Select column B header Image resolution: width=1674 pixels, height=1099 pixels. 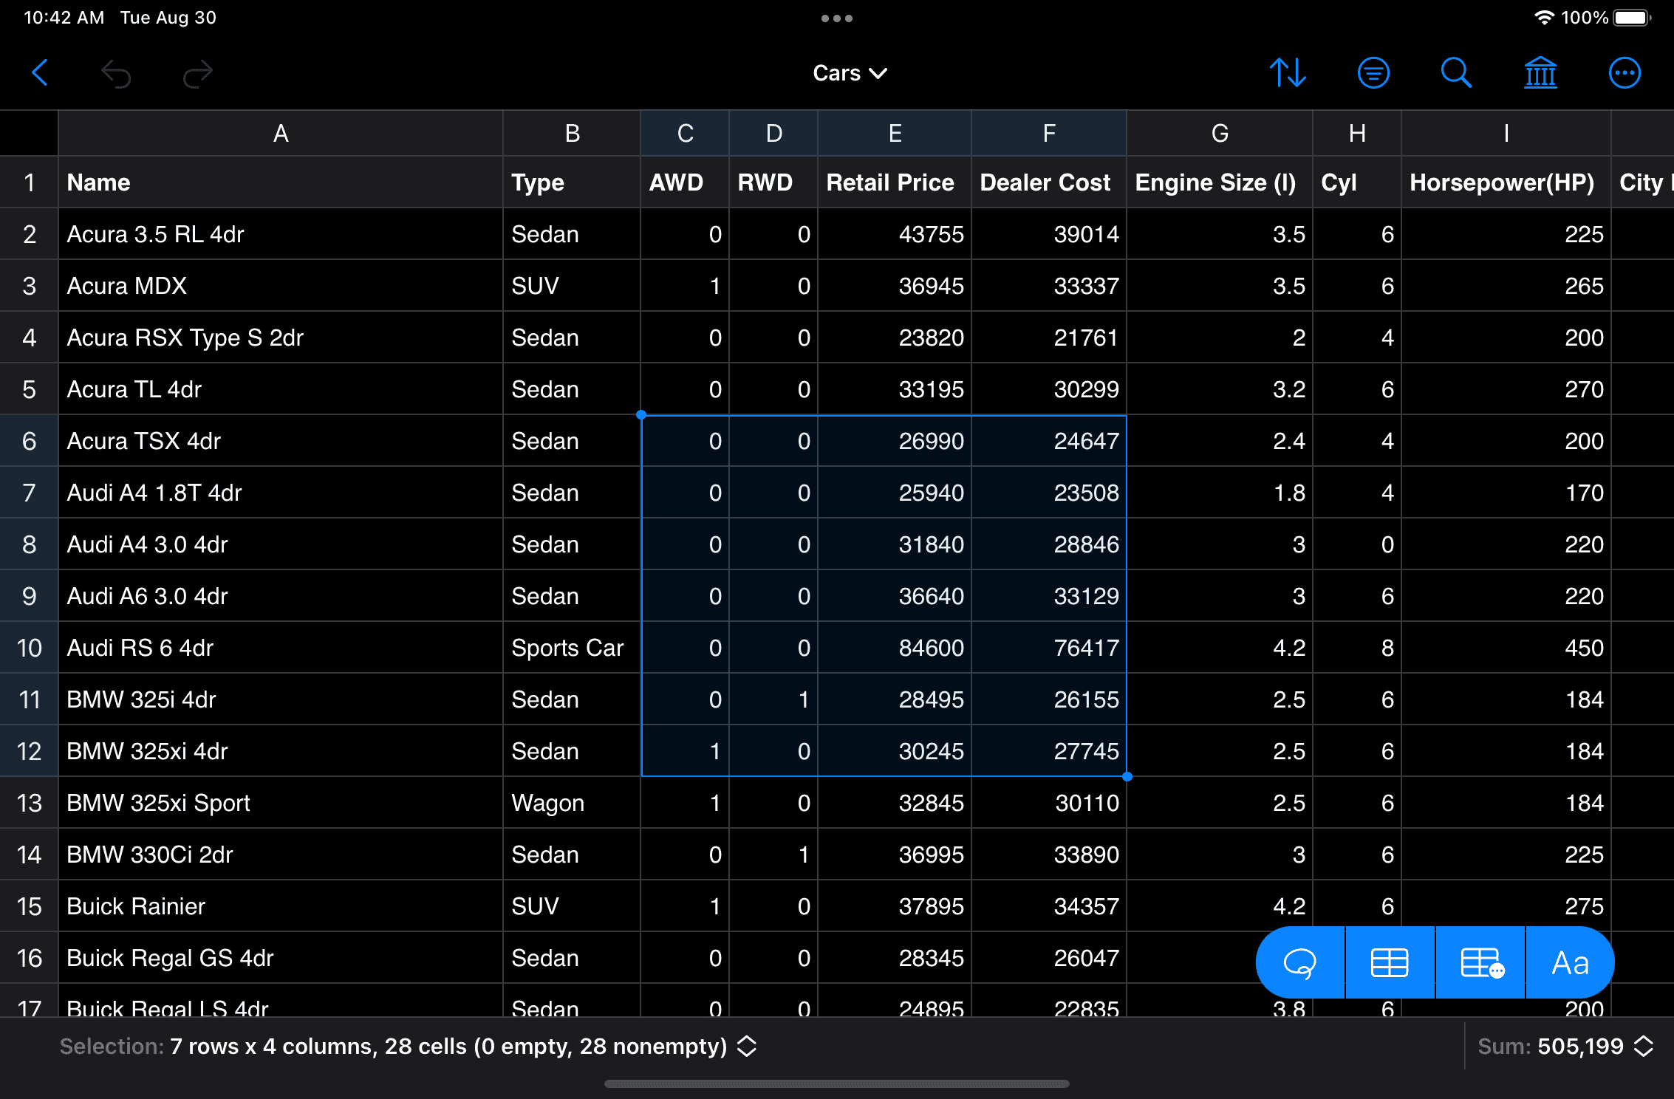pos(572,133)
